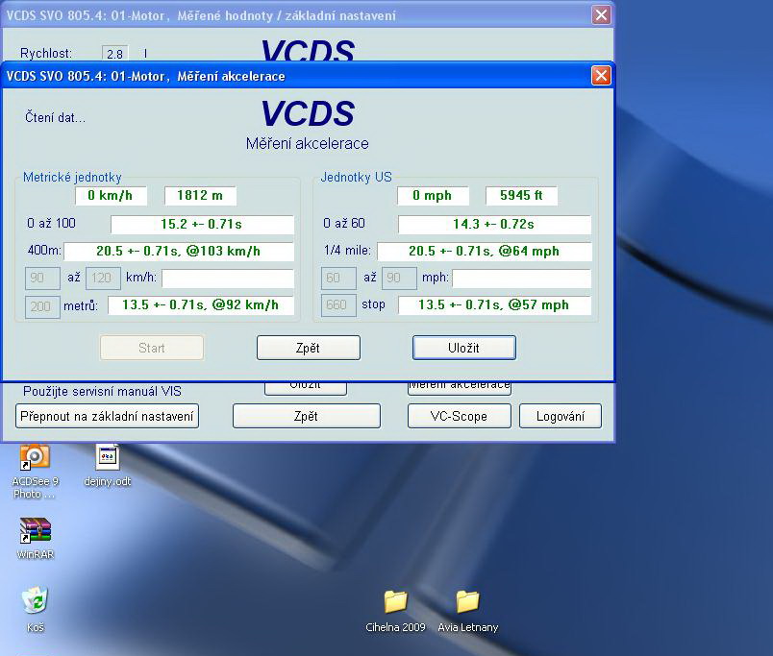Open the dejiny.odt document icon
This screenshot has height=656, width=773.
[107, 457]
